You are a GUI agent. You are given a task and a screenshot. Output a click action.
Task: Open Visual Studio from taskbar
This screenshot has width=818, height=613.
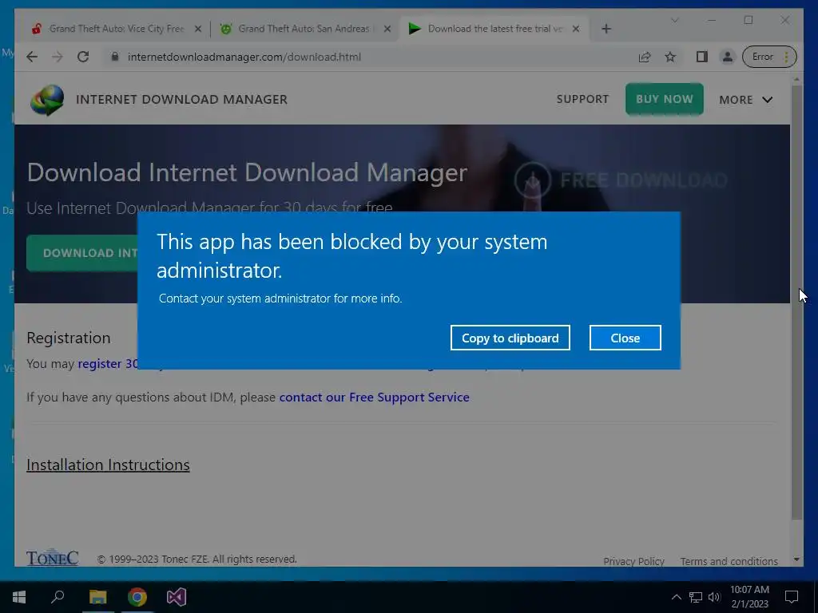(x=177, y=597)
